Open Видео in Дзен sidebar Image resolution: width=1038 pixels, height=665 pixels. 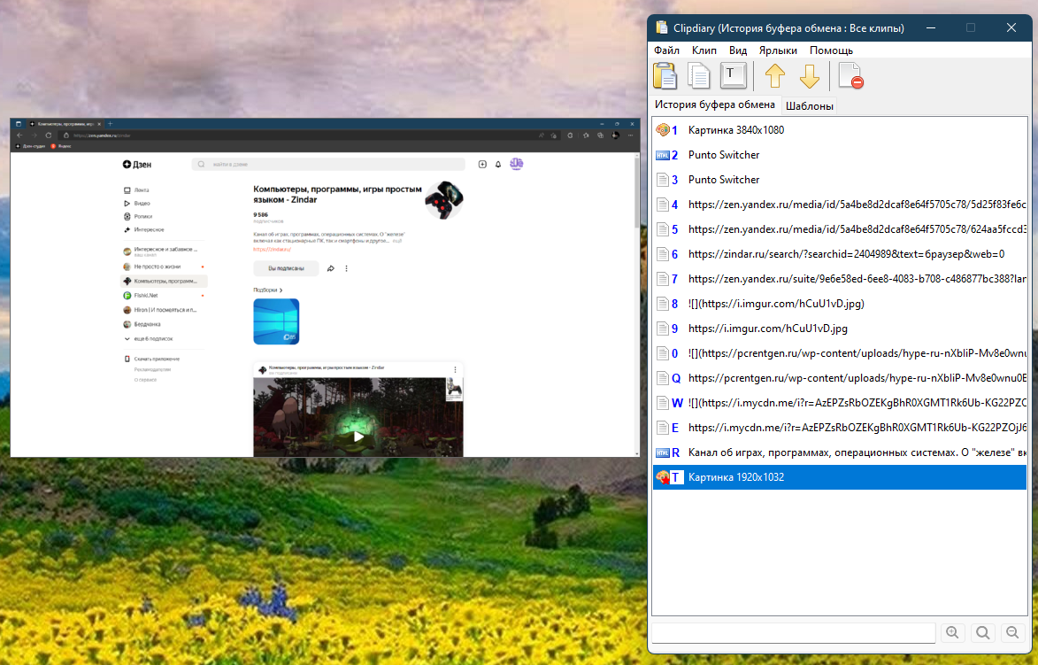tap(137, 204)
